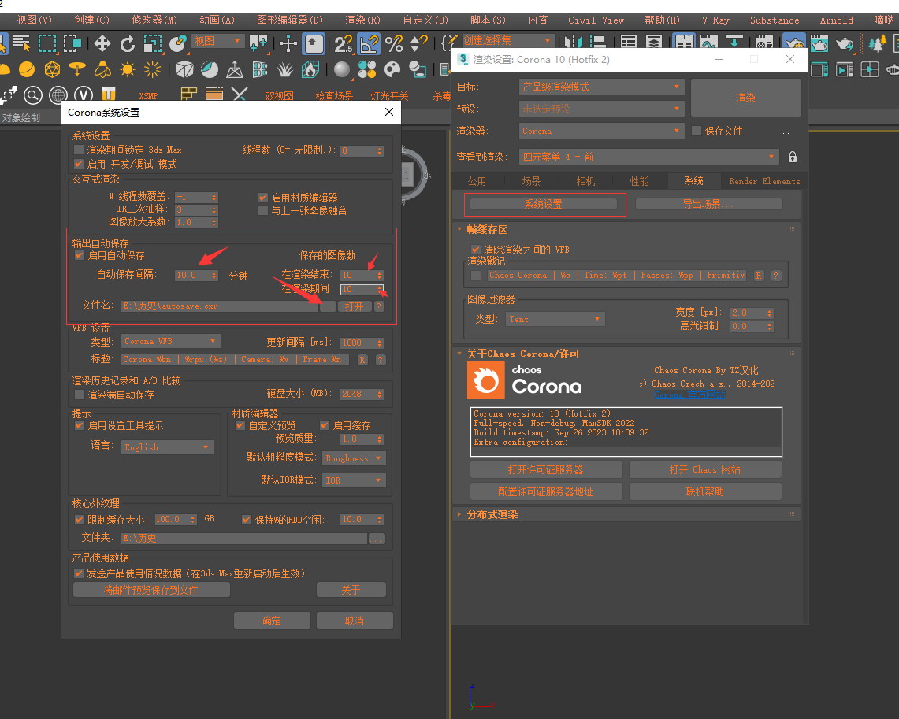Click the 取消 Cancel button
Image resolution: width=899 pixels, height=719 pixels.
pyautogui.click(x=355, y=621)
